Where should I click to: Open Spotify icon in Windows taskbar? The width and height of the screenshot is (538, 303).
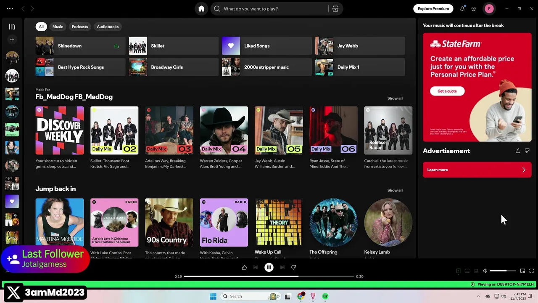click(x=325, y=296)
